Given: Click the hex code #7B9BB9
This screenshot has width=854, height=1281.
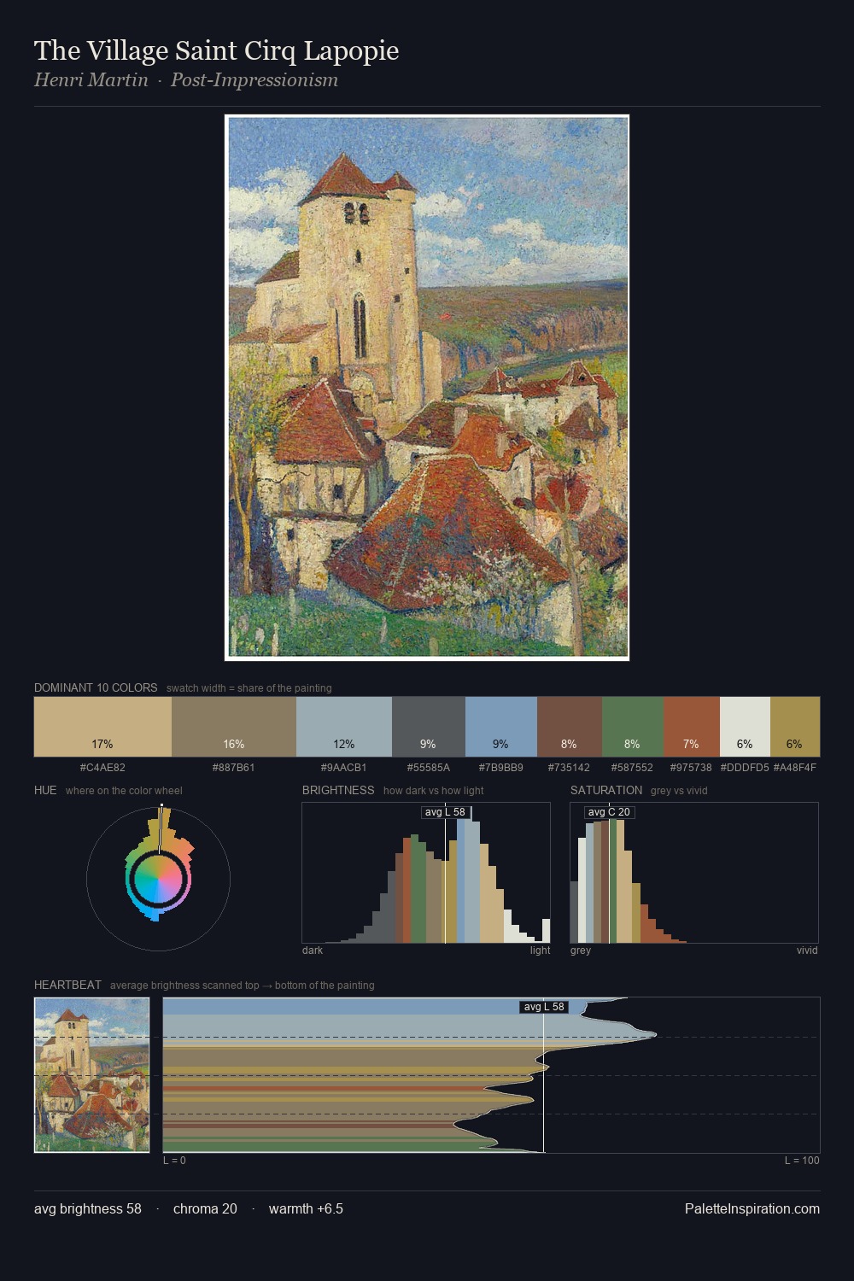Looking at the screenshot, I should coord(501,768).
